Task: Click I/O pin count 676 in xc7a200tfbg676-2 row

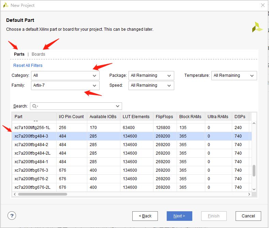Action: (x=62, y=179)
